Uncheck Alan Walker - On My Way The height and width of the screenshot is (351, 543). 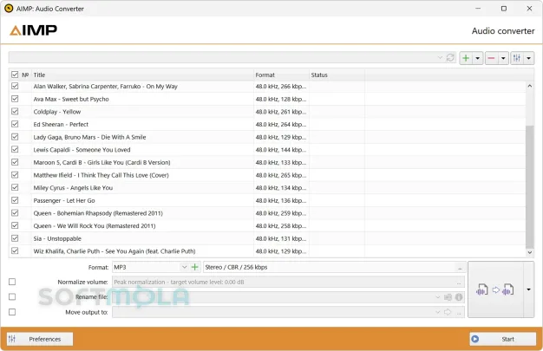[15, 86]
